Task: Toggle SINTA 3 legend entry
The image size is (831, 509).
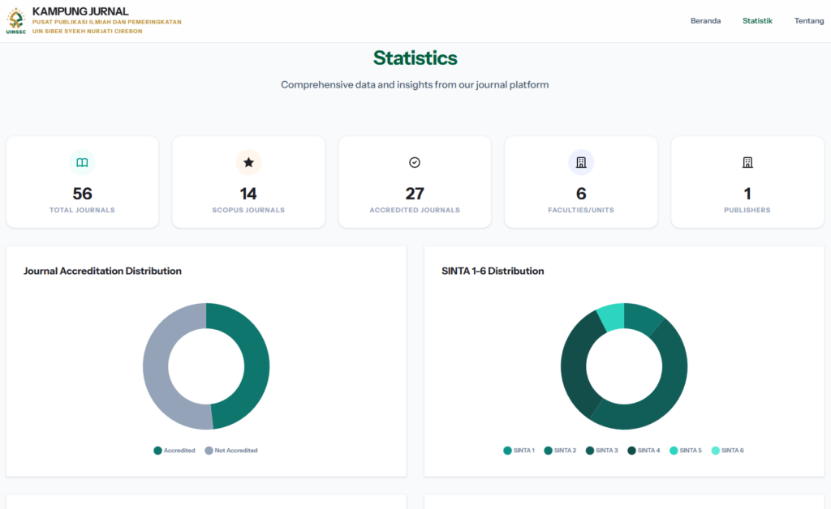Action: [x=602, y=451]
